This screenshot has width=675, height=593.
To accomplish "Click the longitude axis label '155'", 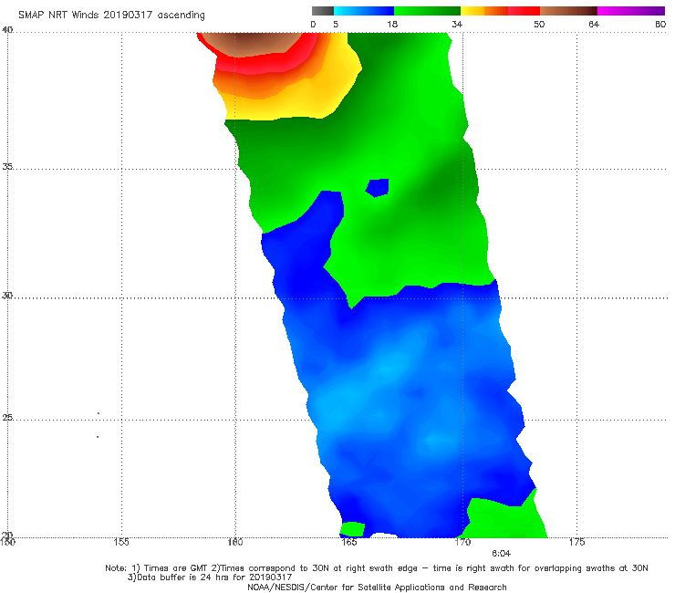I will (x=121, y=542).
